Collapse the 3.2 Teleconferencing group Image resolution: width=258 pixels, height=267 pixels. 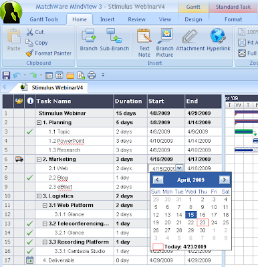[45, 224]
